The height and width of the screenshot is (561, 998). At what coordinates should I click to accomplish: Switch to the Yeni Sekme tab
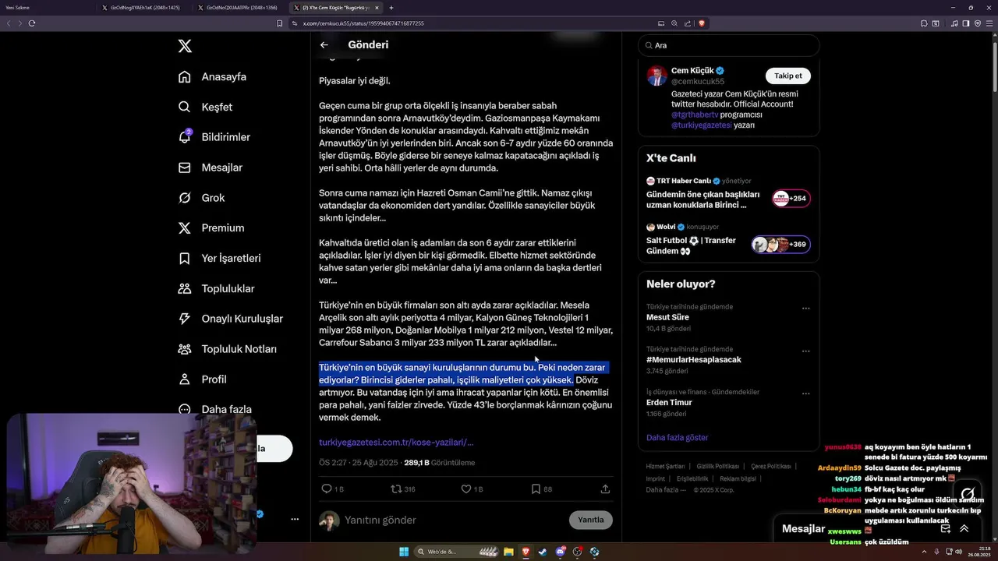point(47,7)
